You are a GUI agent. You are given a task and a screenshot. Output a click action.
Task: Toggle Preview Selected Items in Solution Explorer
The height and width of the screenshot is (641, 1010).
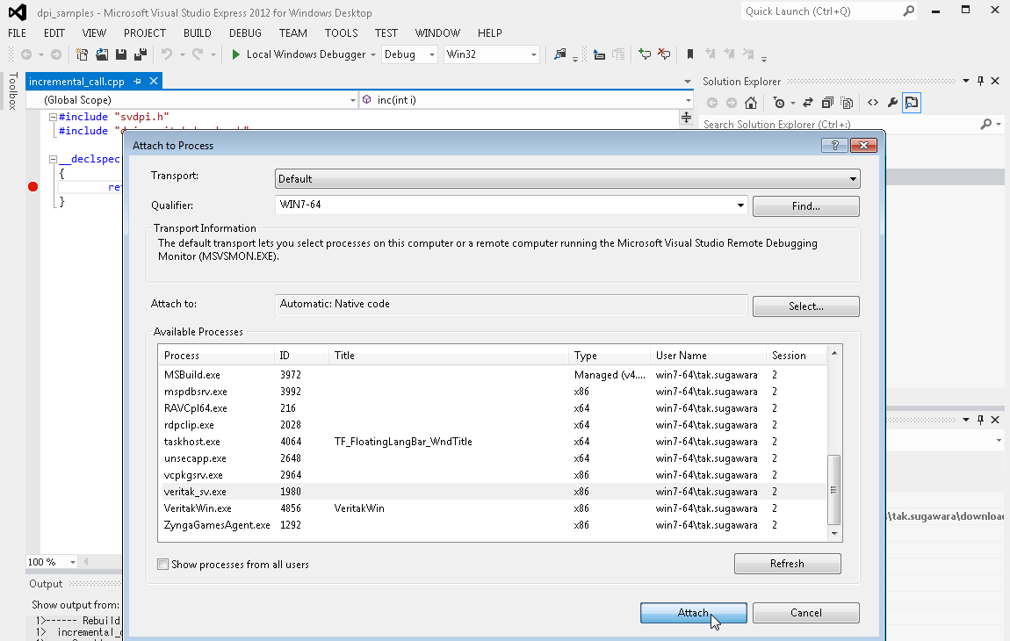click(x=912, y=103)
